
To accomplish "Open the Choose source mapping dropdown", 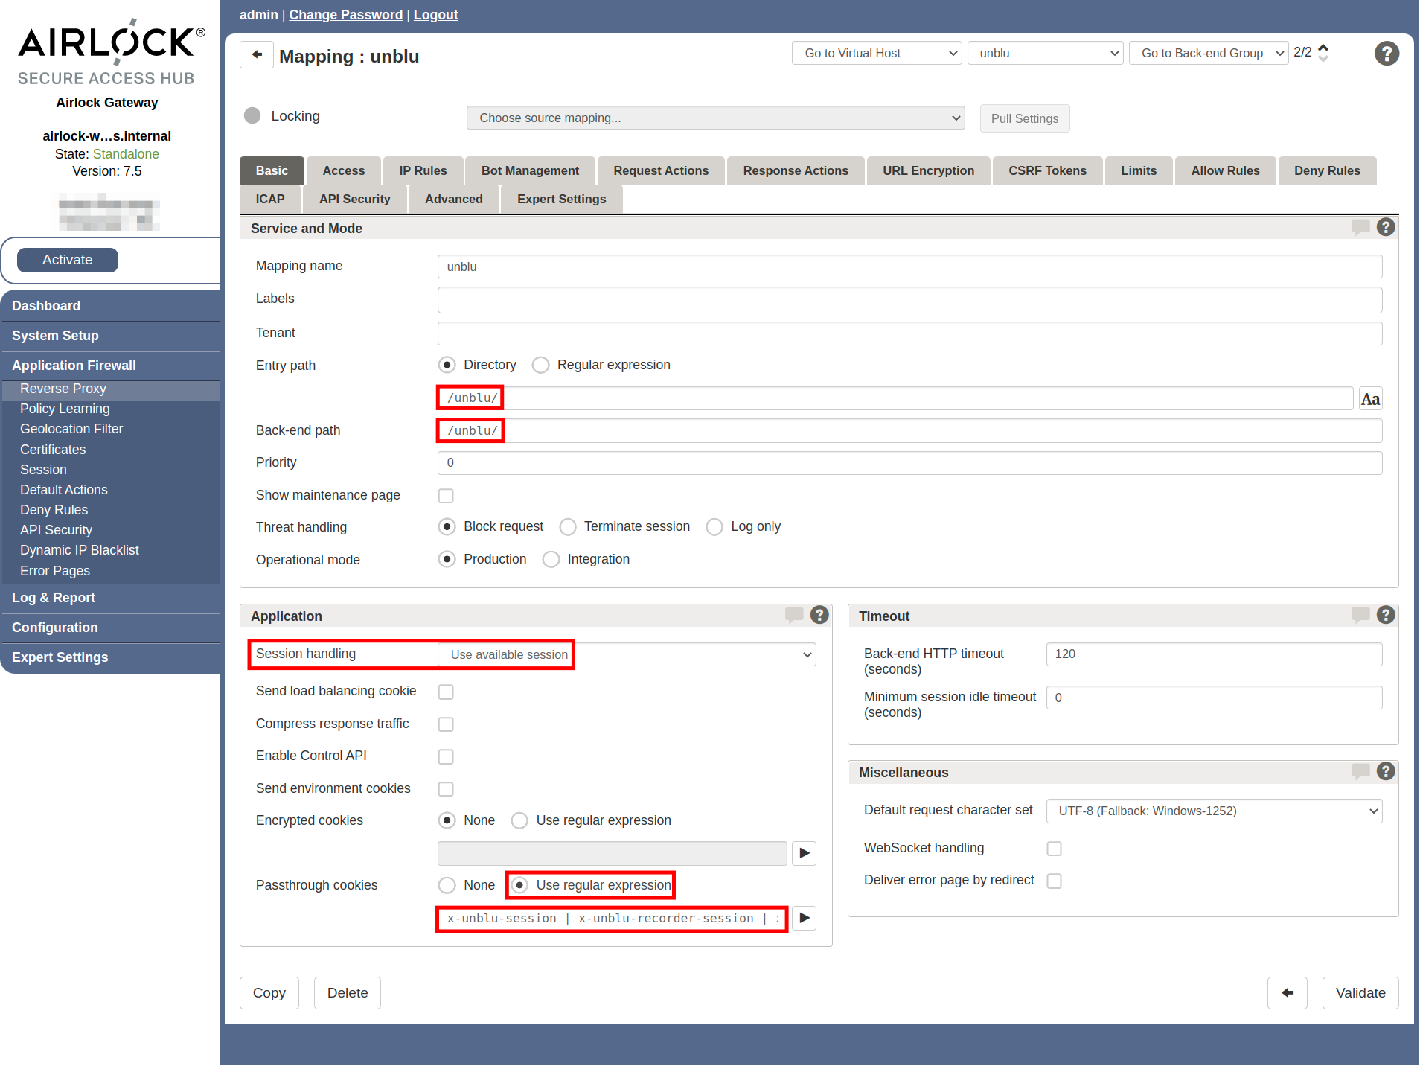I will pyautogui.click(x=715, y=118).
